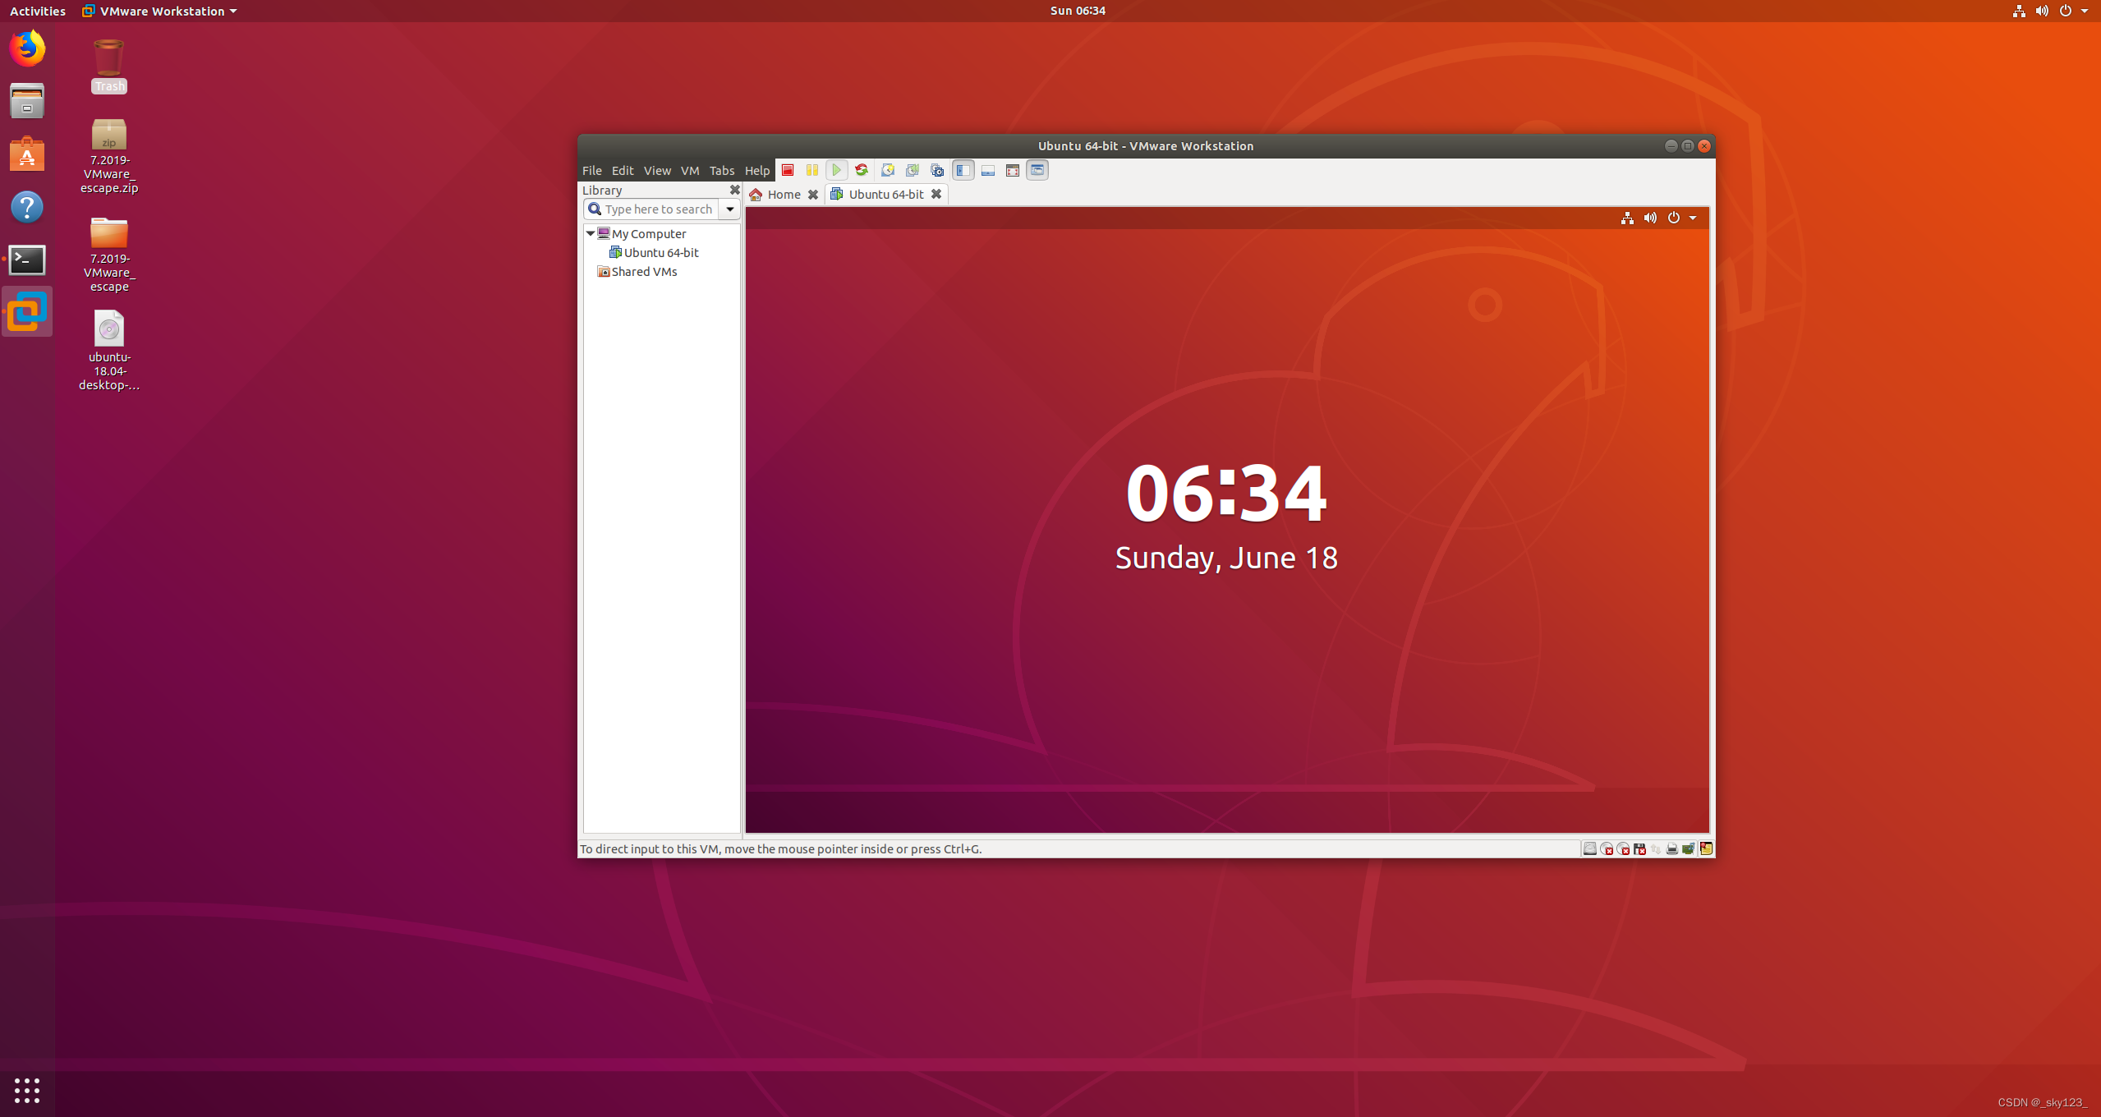Select the ubuntu-18.04-desktop ISO file
Viewport: 2101px width, 1117px height.
click(109, 351)
